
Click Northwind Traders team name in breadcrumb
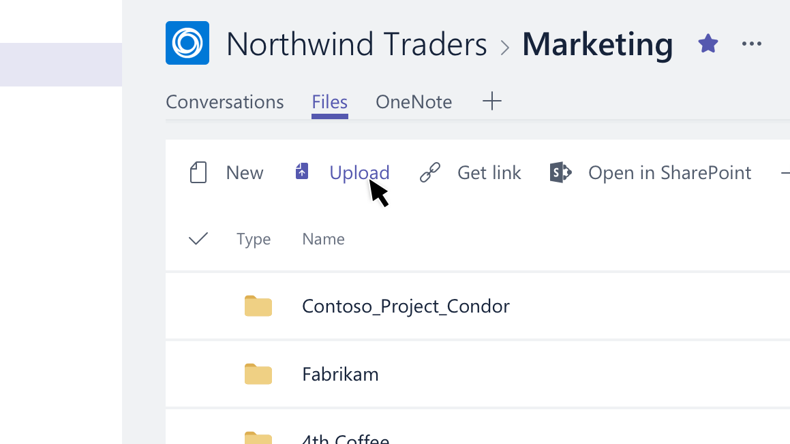click(x=356, y=44)
